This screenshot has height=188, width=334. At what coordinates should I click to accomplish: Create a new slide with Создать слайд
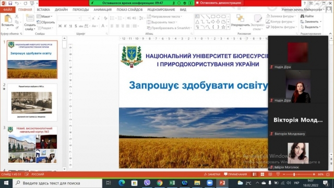pos(30,22)
